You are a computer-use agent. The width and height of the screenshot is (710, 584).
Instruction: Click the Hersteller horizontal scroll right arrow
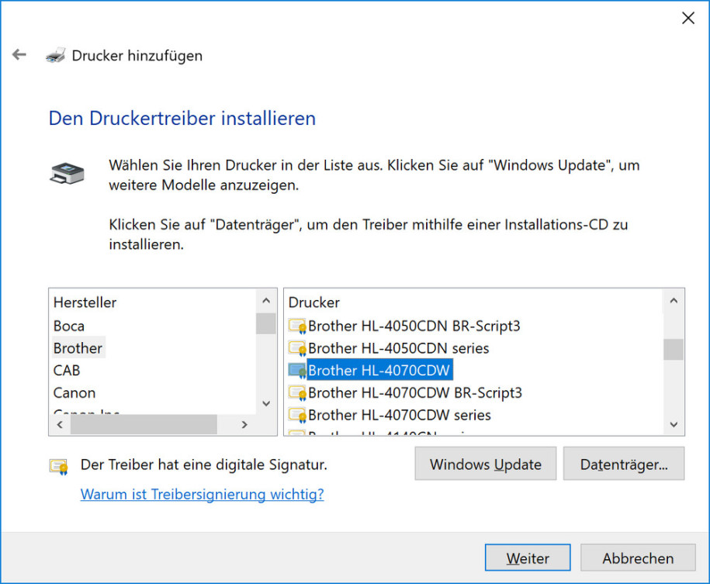point(244,425)
